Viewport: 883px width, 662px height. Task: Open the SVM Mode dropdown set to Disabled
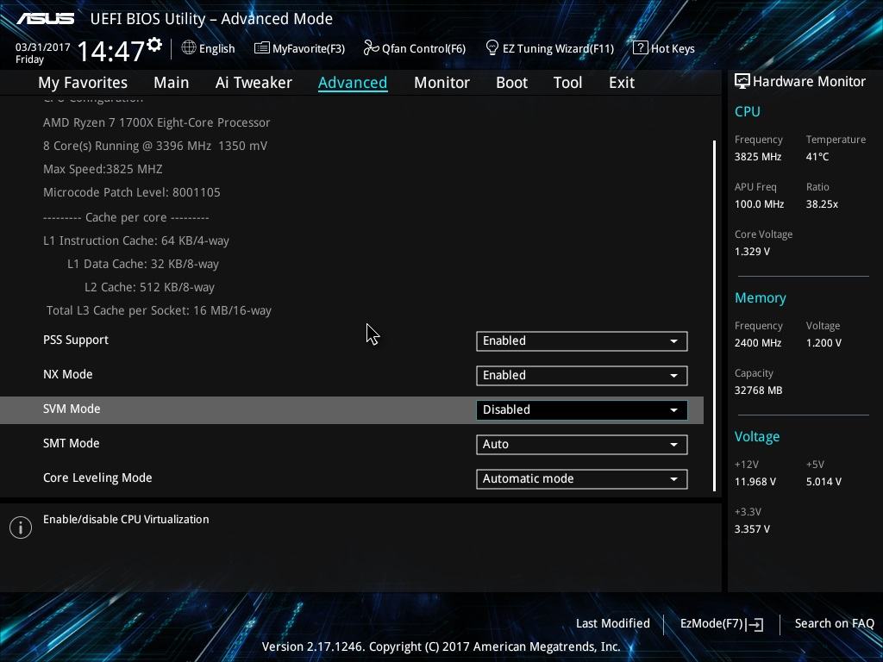pyautogui.click(x=582, y=409)
